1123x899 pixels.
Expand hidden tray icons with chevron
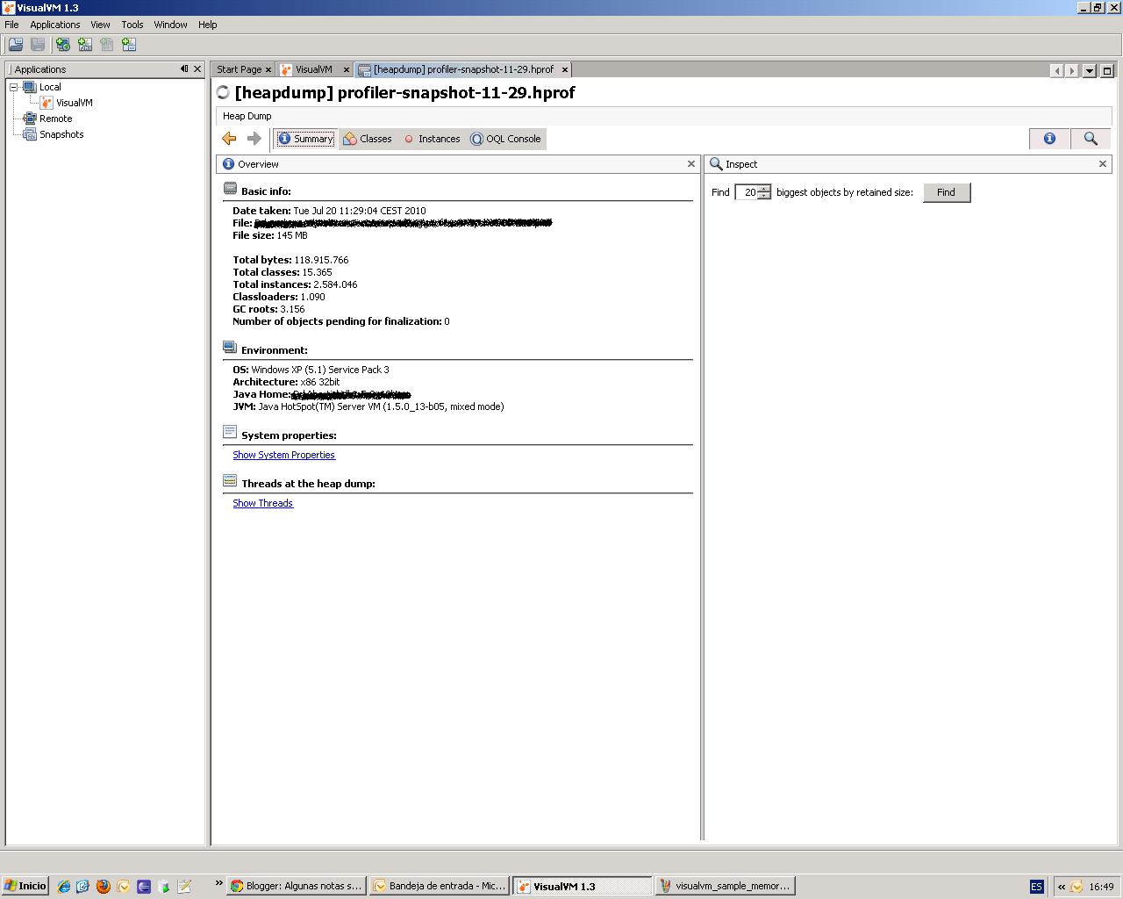[x=1062, y=887]
